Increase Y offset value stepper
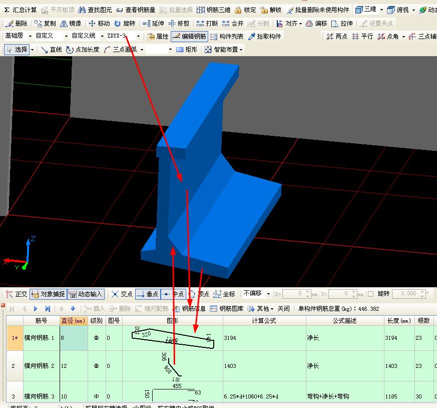Image resolution: width=437 pixels, height=408 pixels. click(x=353, y=292)
